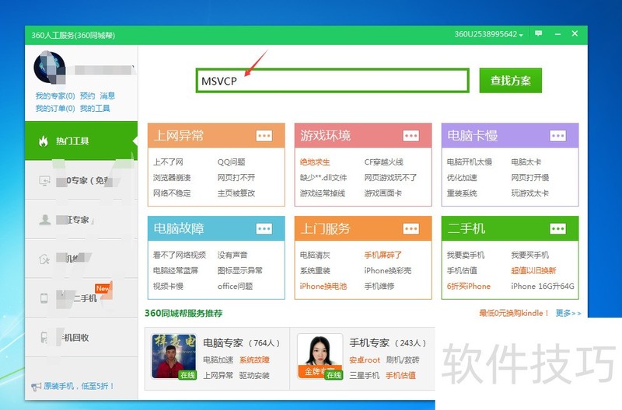Open the 机回收 sidebar item

(x=82, y=337)
